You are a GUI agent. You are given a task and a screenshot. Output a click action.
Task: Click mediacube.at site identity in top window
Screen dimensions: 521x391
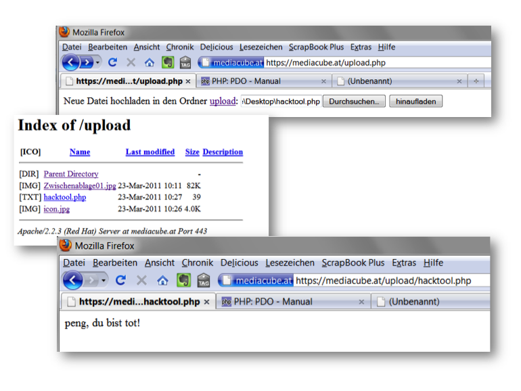pyautogui.click(x=231, y=62)
